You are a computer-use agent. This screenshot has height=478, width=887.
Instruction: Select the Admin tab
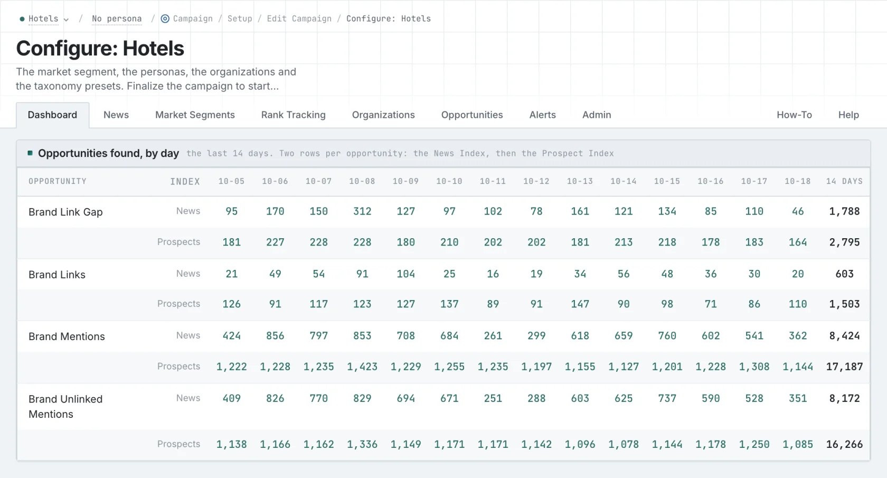(x=597, y=115)
